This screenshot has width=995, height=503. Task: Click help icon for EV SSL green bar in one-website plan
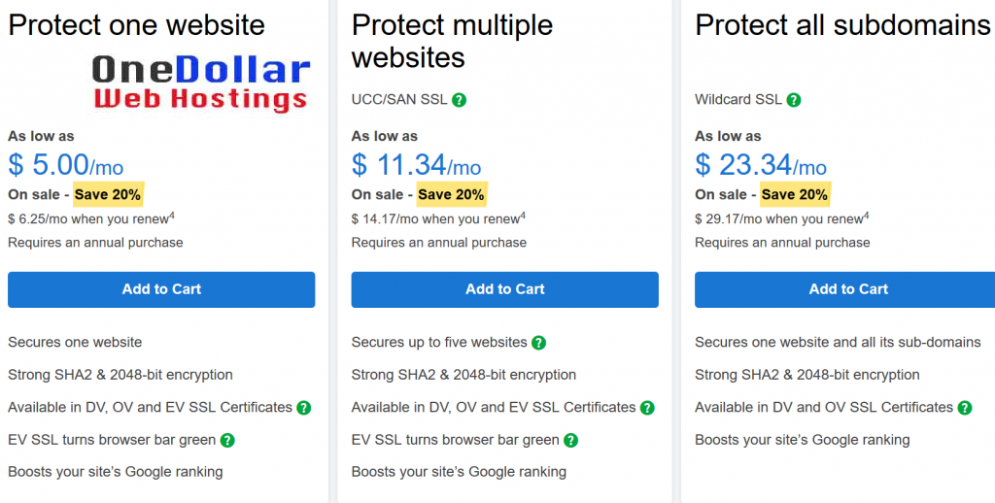(x=227, y=440)
